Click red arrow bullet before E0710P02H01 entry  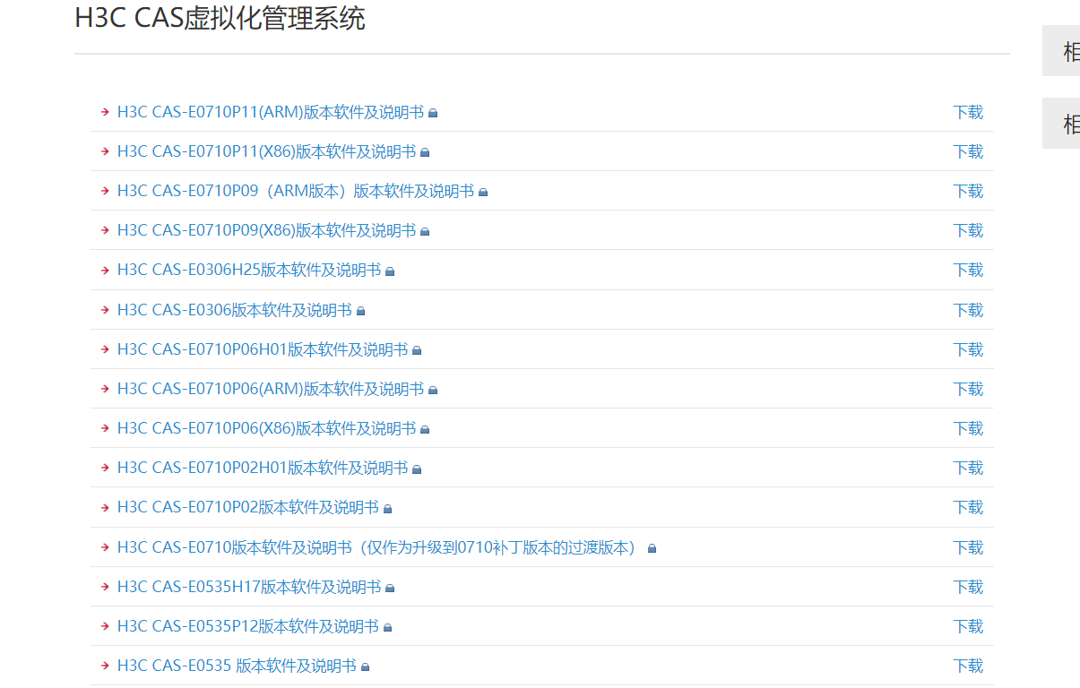105,468
